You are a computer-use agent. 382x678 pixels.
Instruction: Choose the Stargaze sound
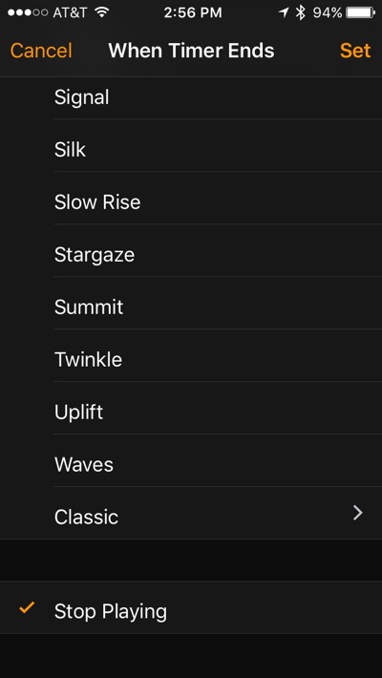tap(191, 255)
